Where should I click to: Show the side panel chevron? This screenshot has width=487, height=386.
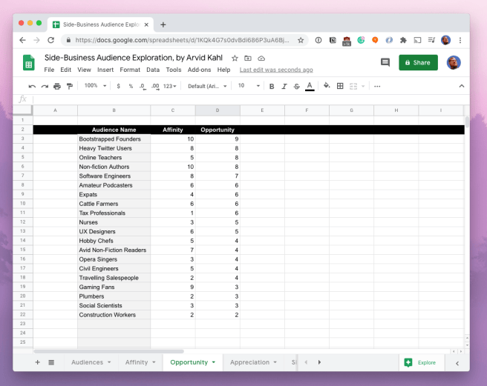click(x=457, y=363)
